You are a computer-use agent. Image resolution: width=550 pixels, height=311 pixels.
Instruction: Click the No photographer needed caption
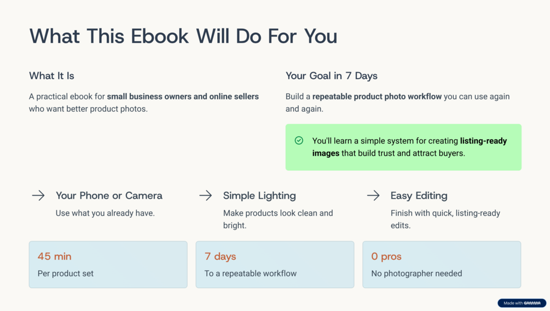pos(416,273)
